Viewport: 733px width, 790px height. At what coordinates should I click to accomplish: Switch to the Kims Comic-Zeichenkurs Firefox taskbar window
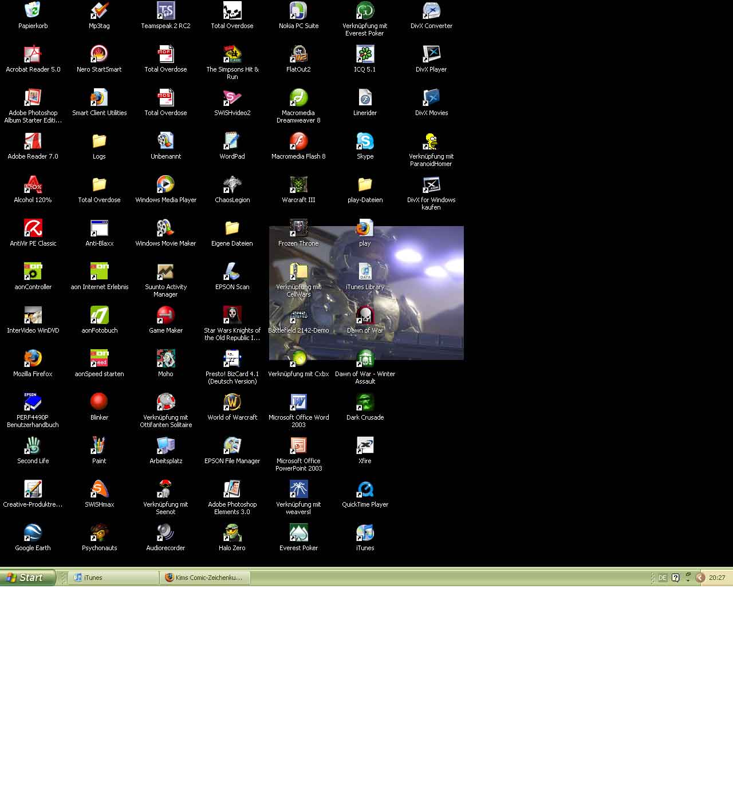click(204, 578)
